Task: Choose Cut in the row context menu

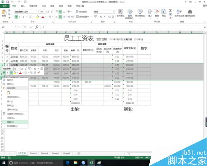Action: tap(15, 80)
